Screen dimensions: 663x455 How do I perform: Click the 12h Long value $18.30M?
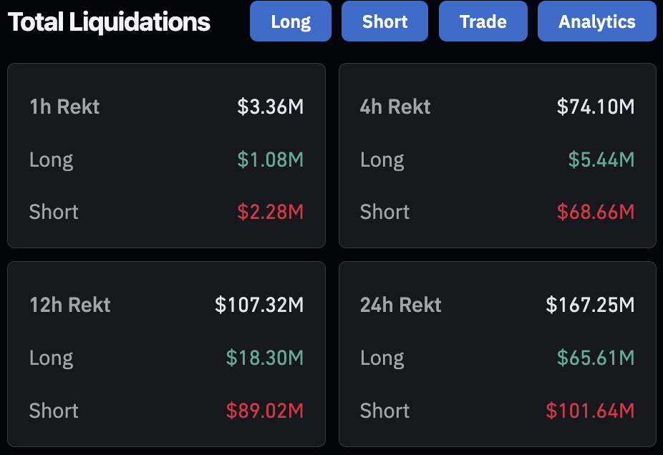pos(265,358)
